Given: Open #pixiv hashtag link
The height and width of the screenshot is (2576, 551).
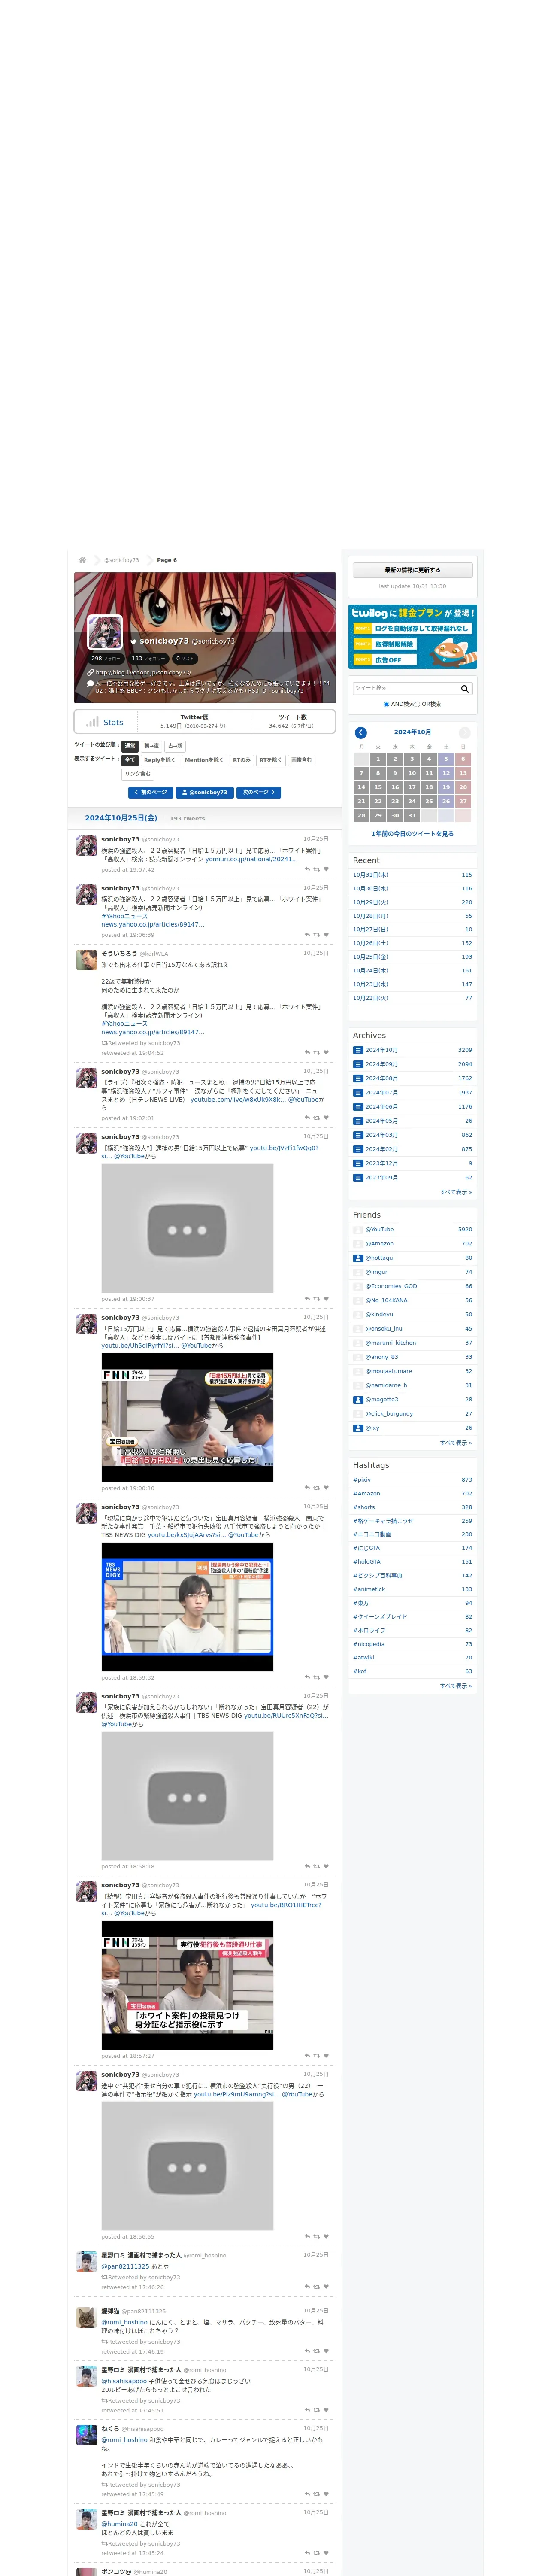Looking at the screenshot, I should coord(362,1480).
